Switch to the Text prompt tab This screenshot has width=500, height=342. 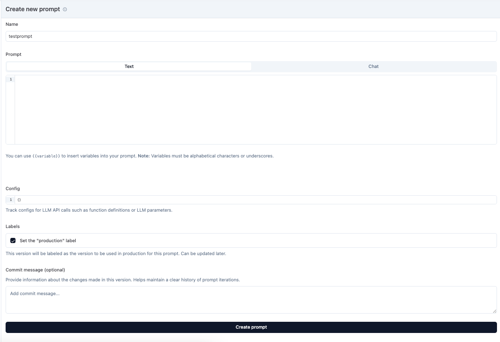pos(129,67)
